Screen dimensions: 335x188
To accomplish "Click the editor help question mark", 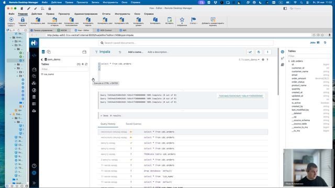I will coord(267,60).
